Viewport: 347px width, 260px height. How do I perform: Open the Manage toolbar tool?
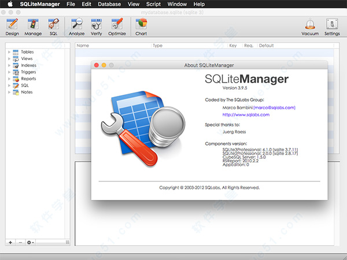click(x=33, y=27)
